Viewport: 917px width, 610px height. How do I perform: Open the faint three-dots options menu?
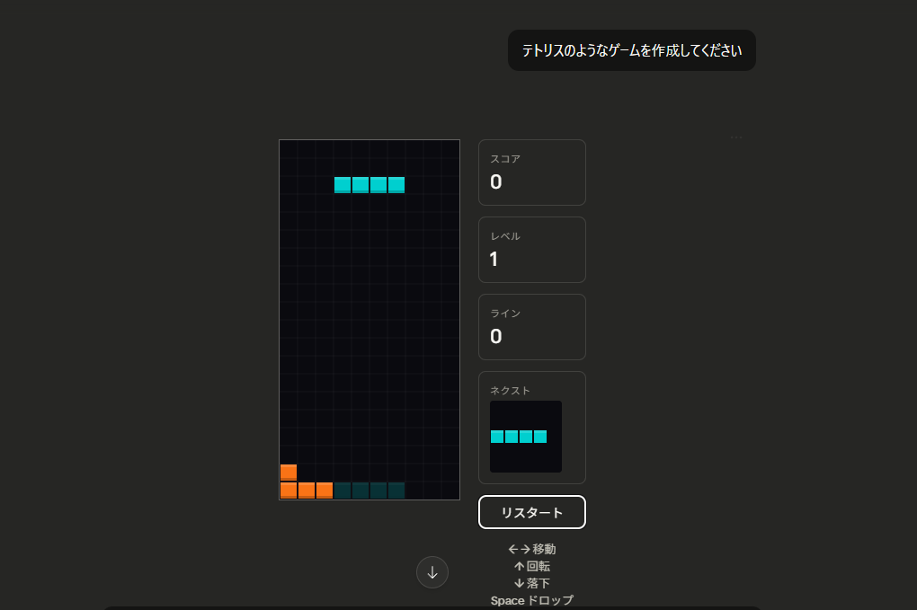(x=736, y=137)
